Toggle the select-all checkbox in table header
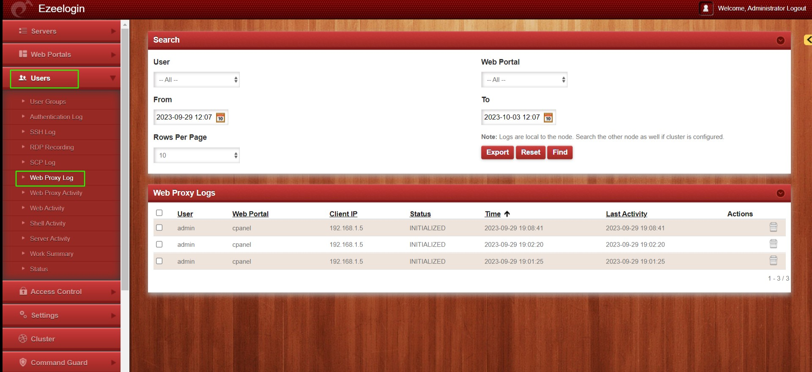 [x=159, y=213]
